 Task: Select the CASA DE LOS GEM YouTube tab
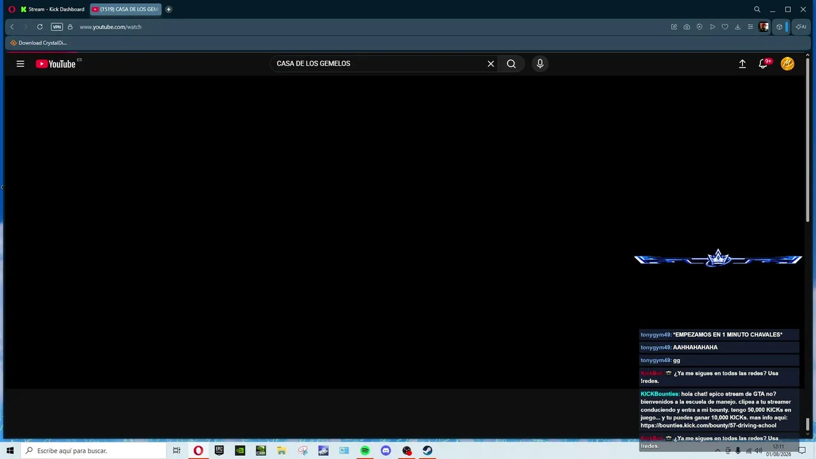[x=125, y=10]
